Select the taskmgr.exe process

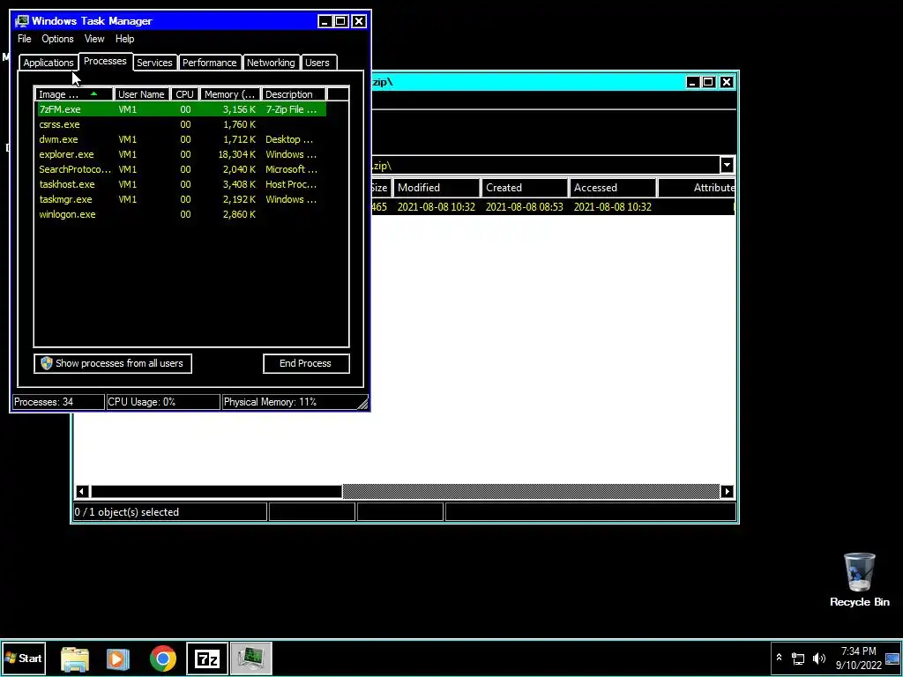(182, 199)
